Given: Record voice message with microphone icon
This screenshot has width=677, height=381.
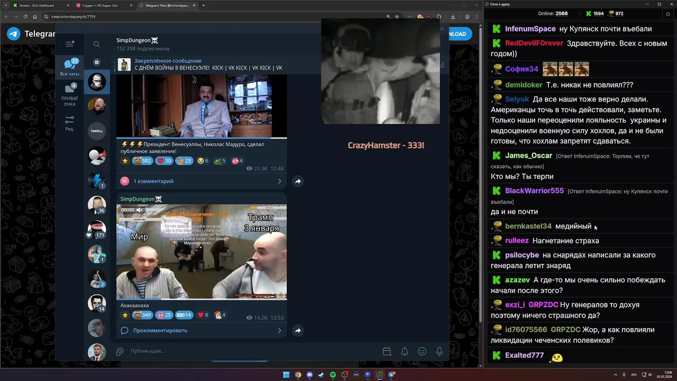Looking at the screenshot, I should point(440,351).
